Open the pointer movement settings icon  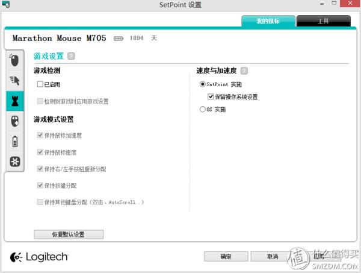pyautogui.click(x=14, y=81)
